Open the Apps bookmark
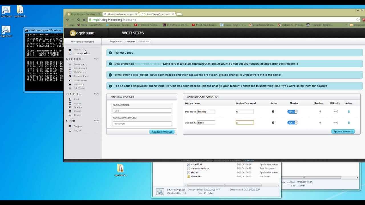The height and width of the screenshot is (205, 365). [x=70, y=25]
